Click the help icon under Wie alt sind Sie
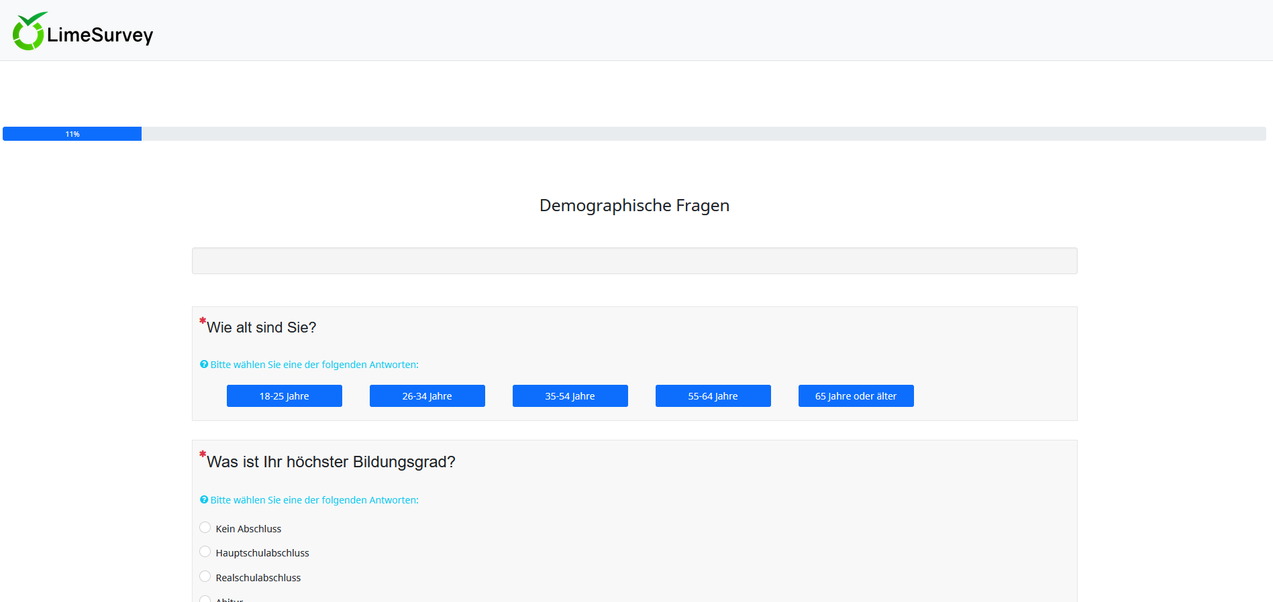This screenshot has height=602, width=1273. (204, 365)
